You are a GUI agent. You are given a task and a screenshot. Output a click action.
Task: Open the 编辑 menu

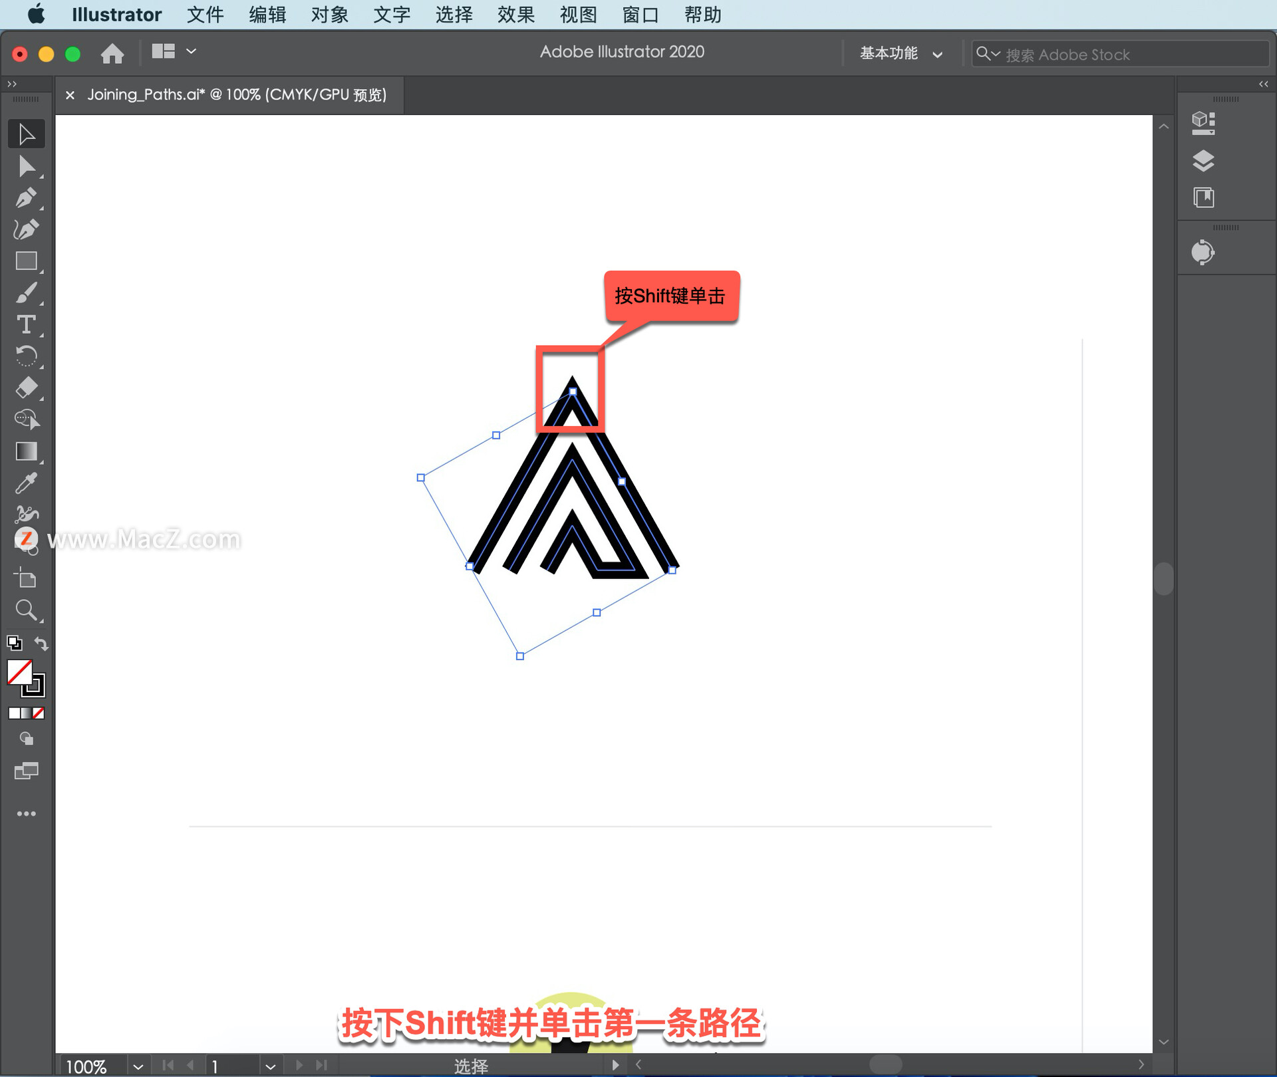click(x=267, y=15)
